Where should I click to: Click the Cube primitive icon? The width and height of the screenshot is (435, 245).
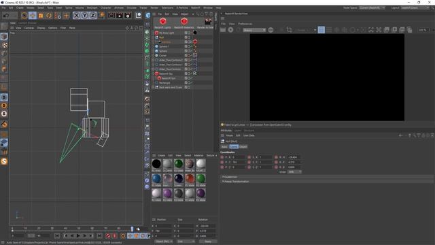click(x=147, y=16)
